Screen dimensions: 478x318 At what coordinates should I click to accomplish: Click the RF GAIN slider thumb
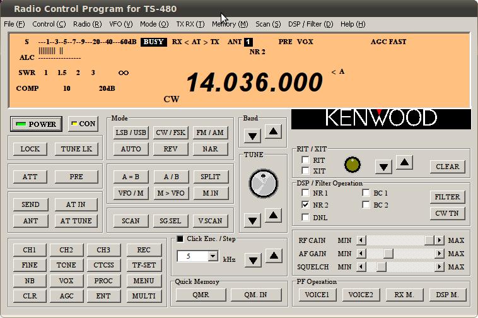pos(429,240)
